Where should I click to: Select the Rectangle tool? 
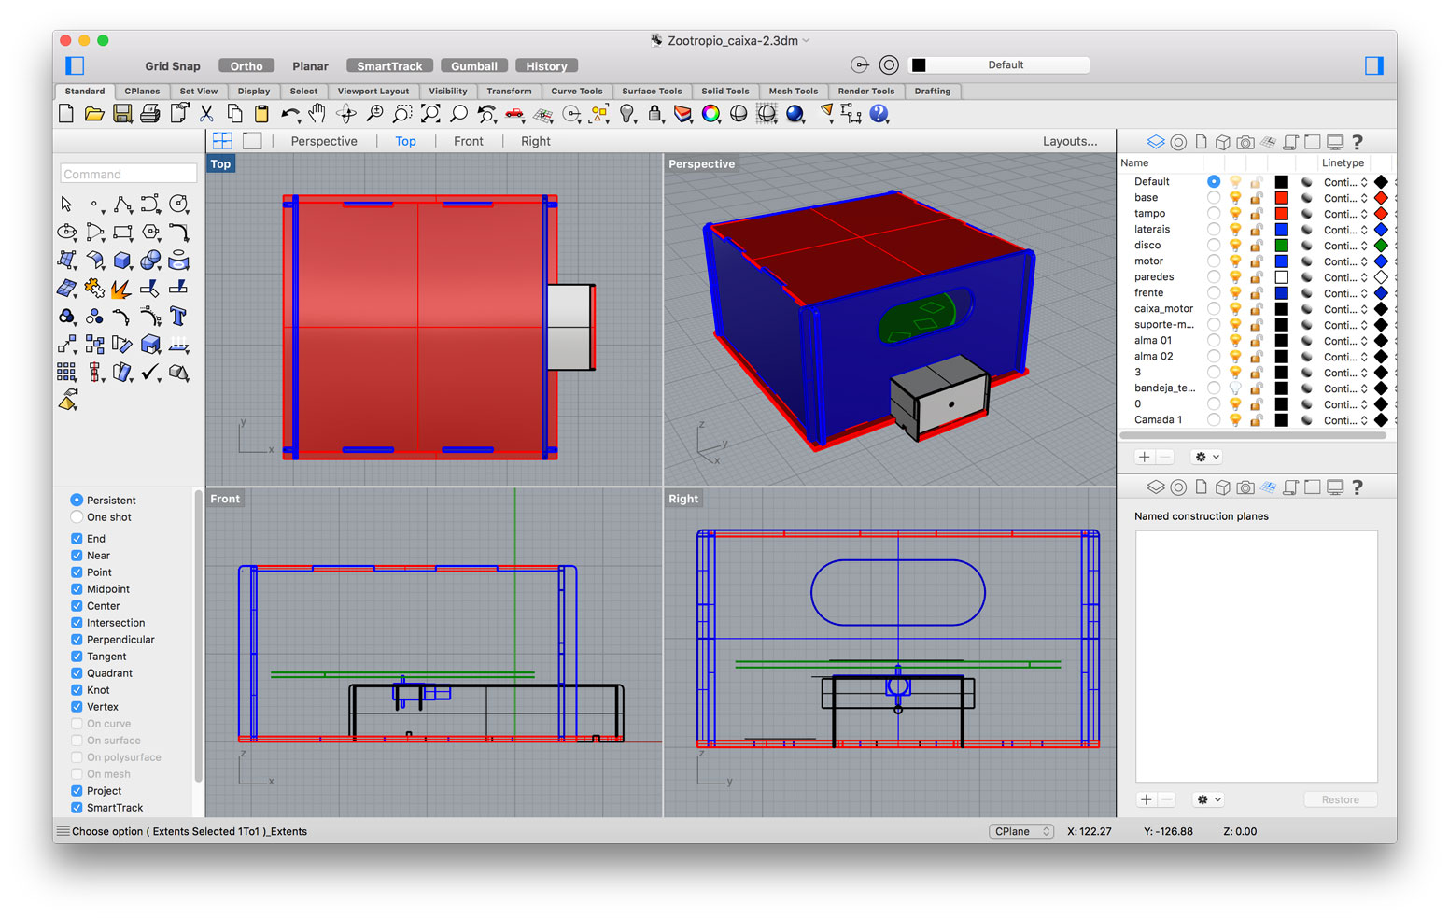(122, 232)
